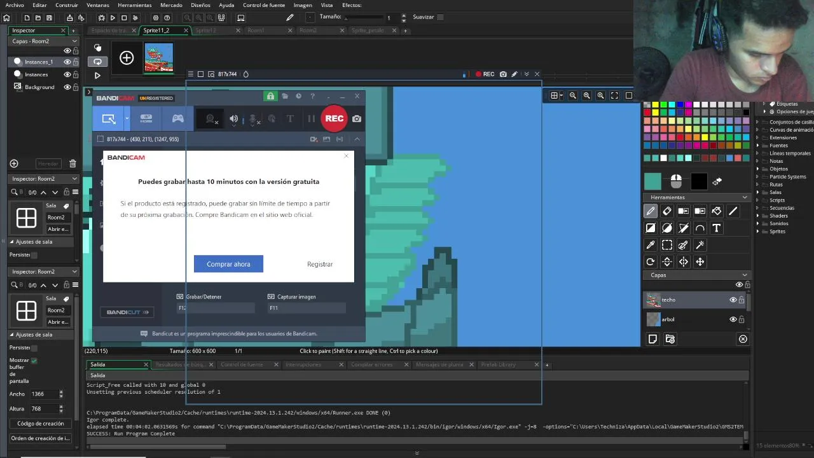This screenshot has height=458, width=814.
Task: Switch to the Room1 tab
Action: [256, 30]
